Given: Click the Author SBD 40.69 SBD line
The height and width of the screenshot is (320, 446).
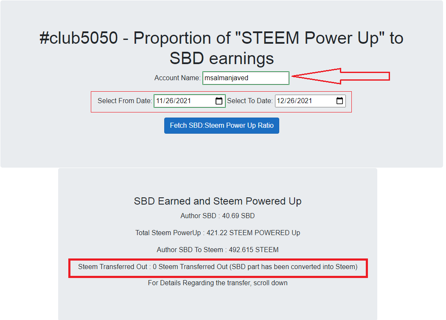Looking at the screenshot, I should pyautogui.click(x=218, y=216).
